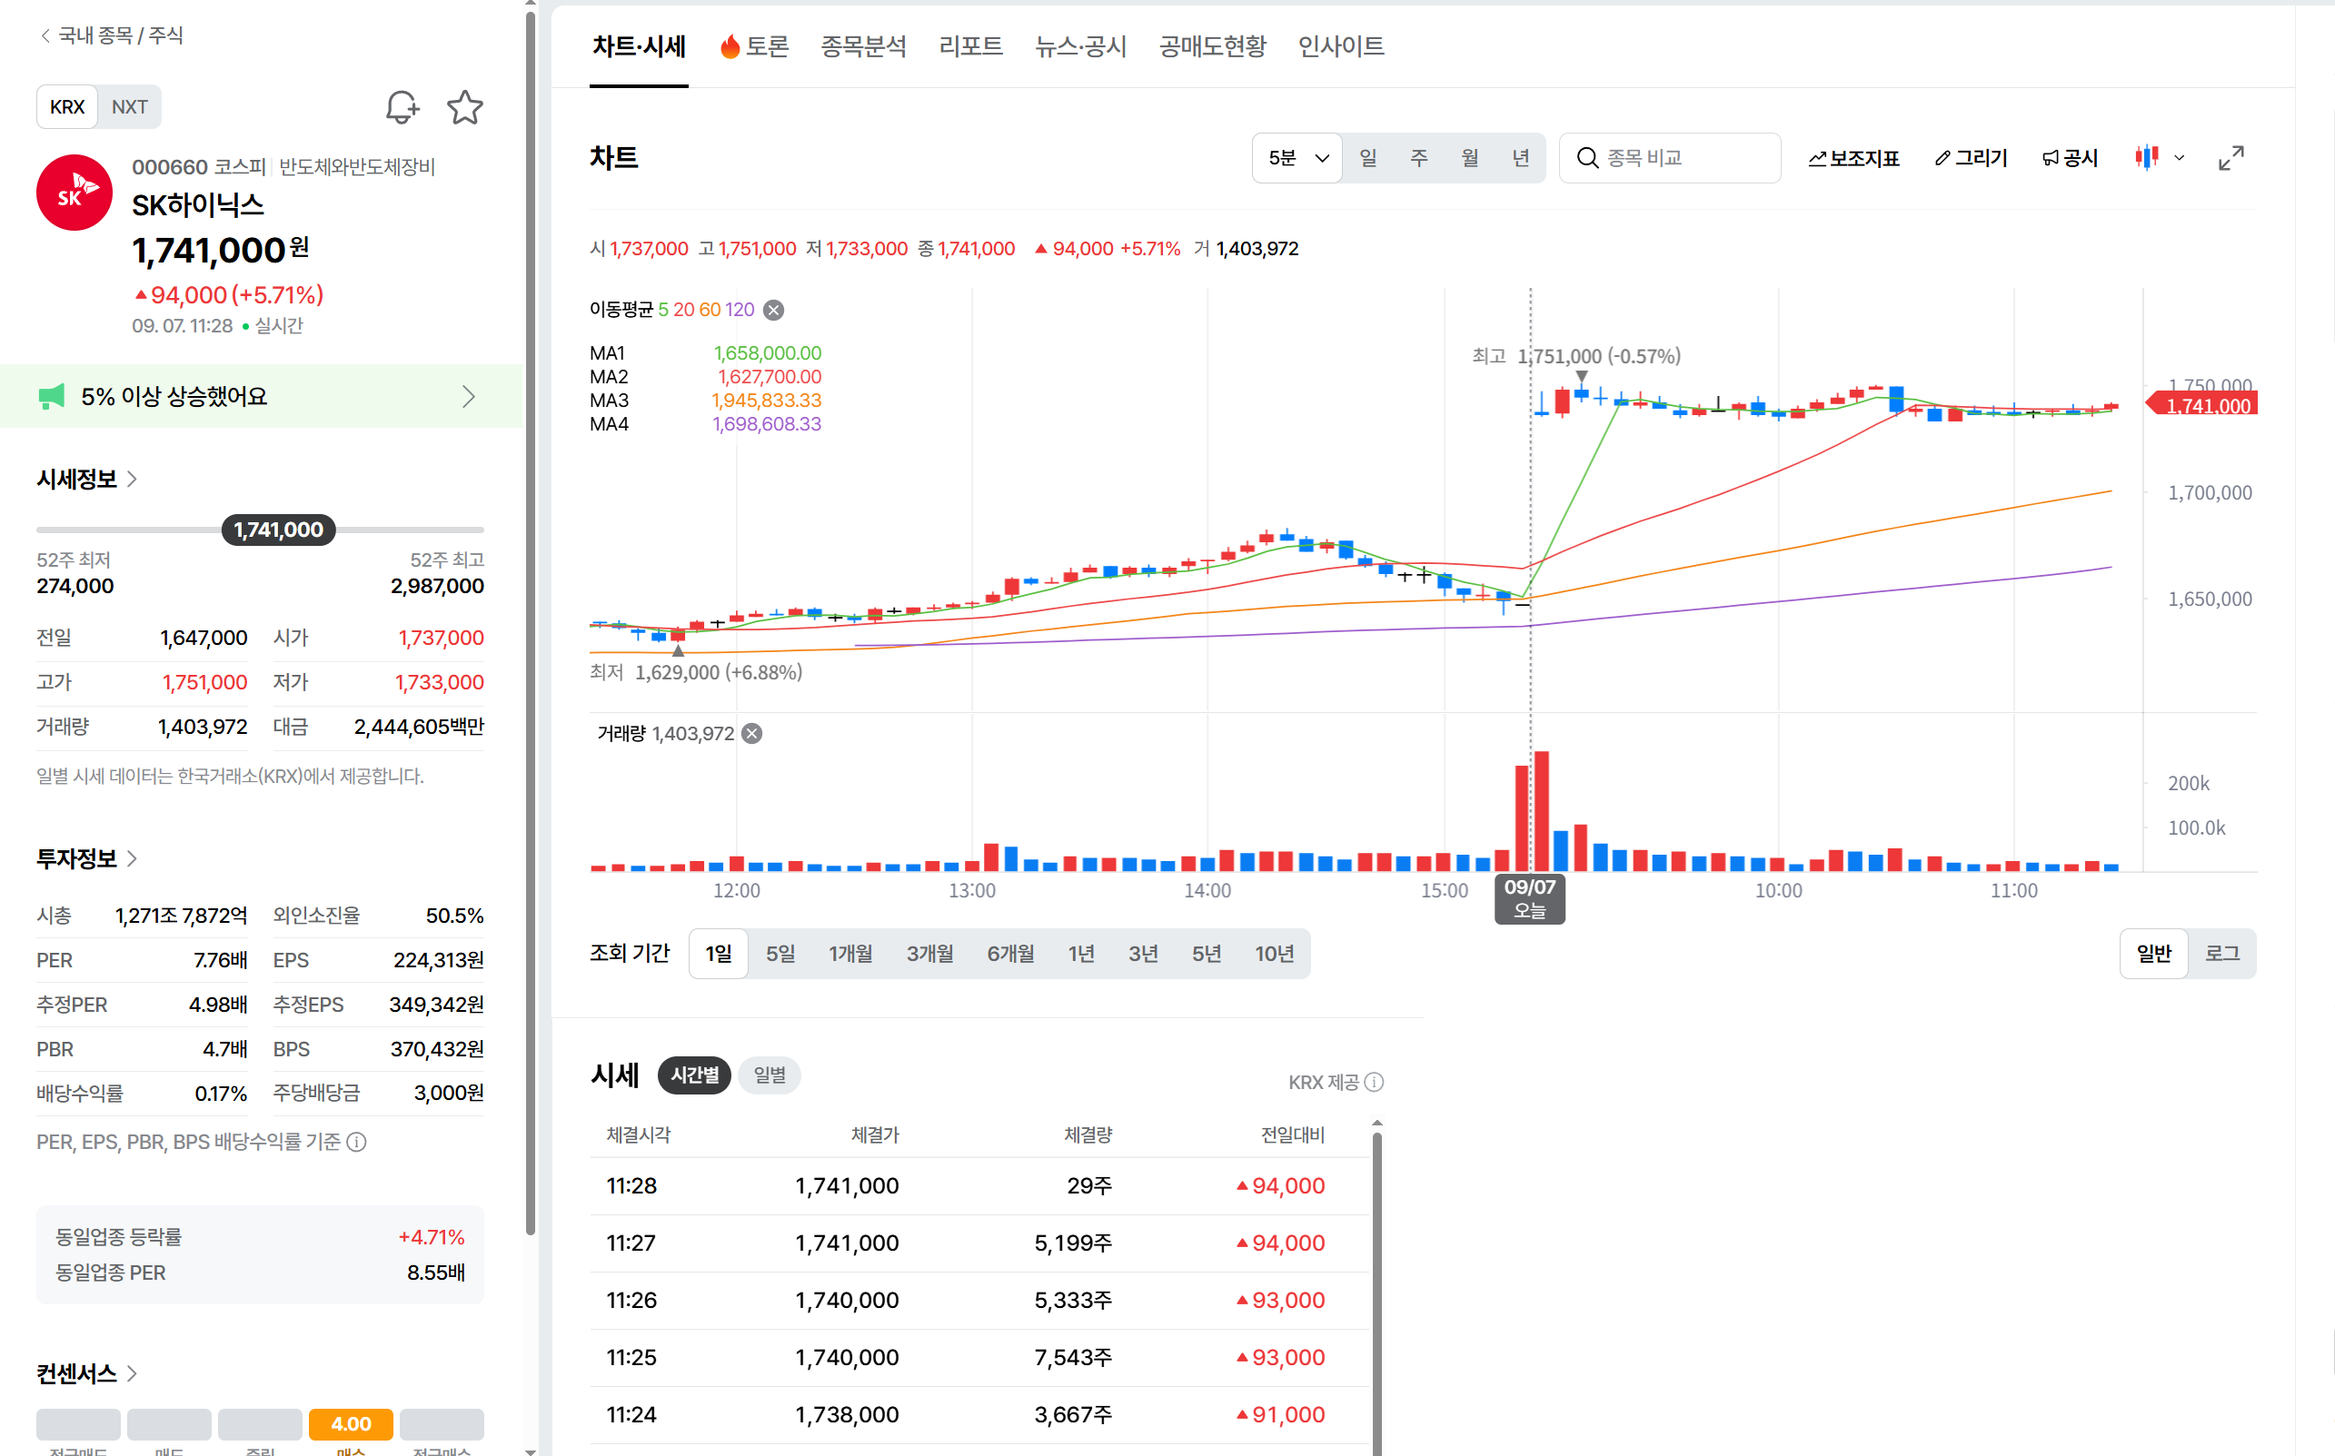Viewport: 2335px width, 1456px height.
Task: Expand 컨센서스 section
Action: [x=86, y=1374]
